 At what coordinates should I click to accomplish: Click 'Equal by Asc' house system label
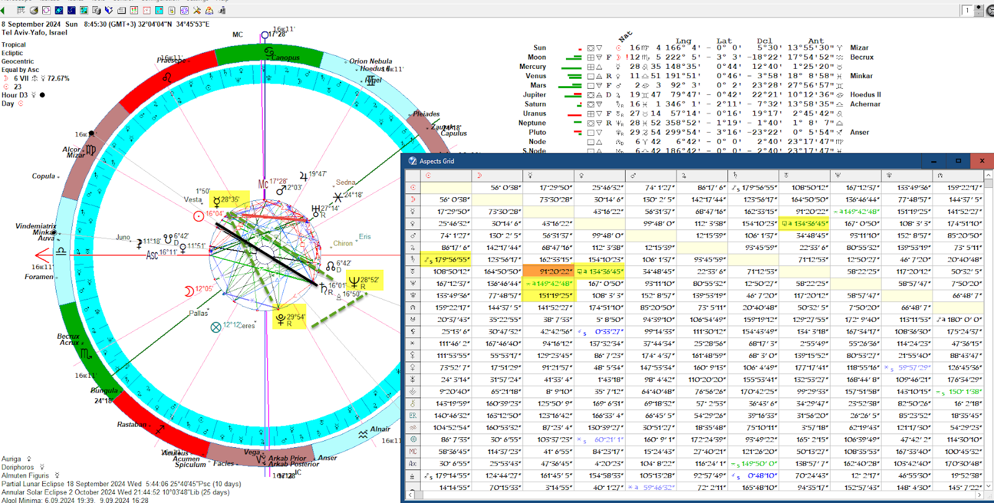coord(20,70)
